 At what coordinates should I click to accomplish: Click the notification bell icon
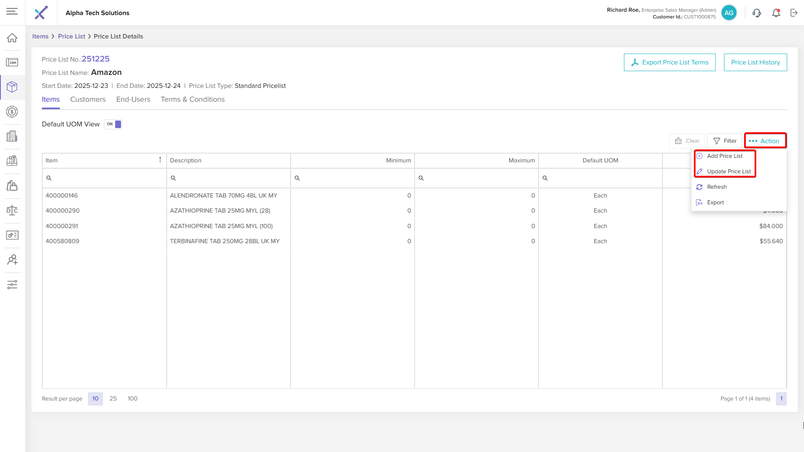776,13
